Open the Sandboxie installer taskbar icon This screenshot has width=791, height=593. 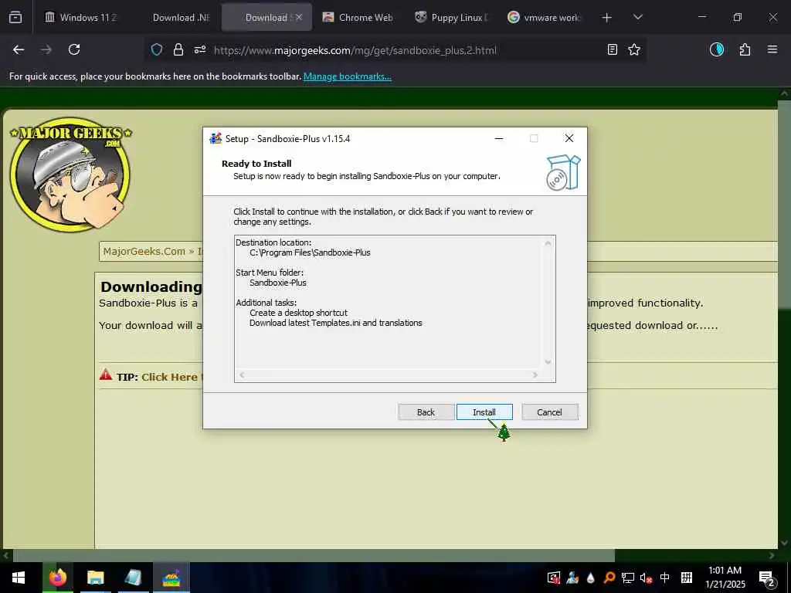pos(171,578)
